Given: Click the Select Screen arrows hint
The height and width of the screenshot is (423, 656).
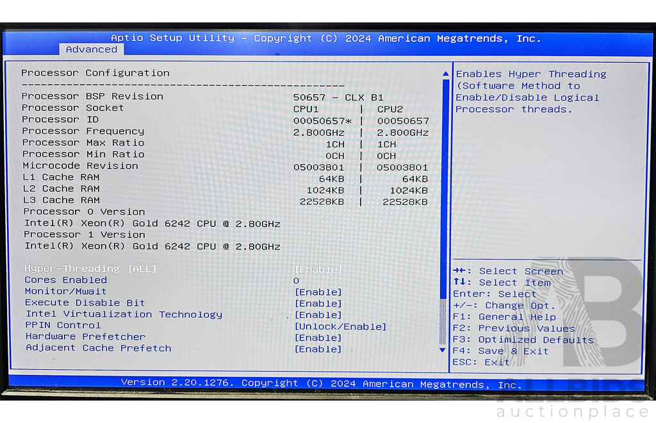Looking at the screenshot, I should pos(508,271).
